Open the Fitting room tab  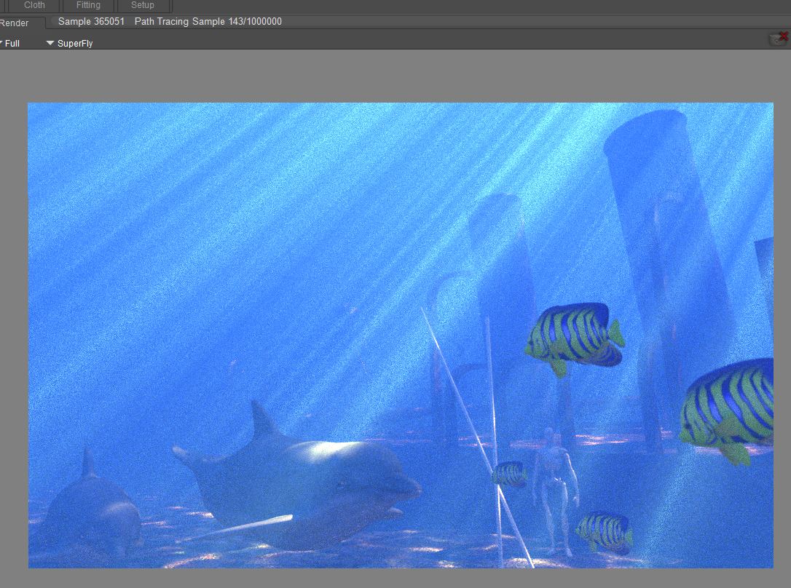tap(88, 5)
